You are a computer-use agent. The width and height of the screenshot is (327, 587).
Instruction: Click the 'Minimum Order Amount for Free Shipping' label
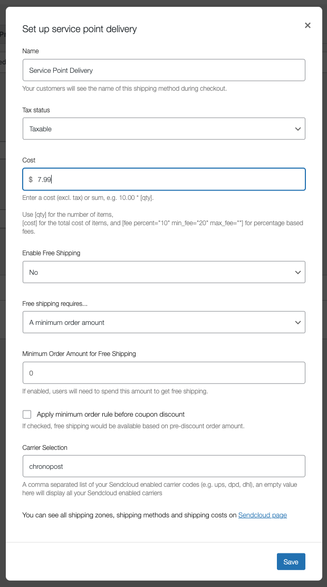(79, 354)
